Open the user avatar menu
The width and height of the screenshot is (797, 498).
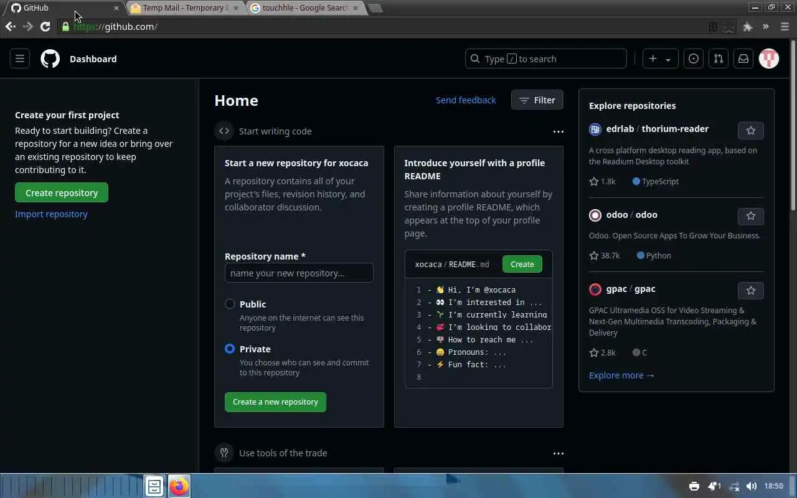[x=769, y=59]
